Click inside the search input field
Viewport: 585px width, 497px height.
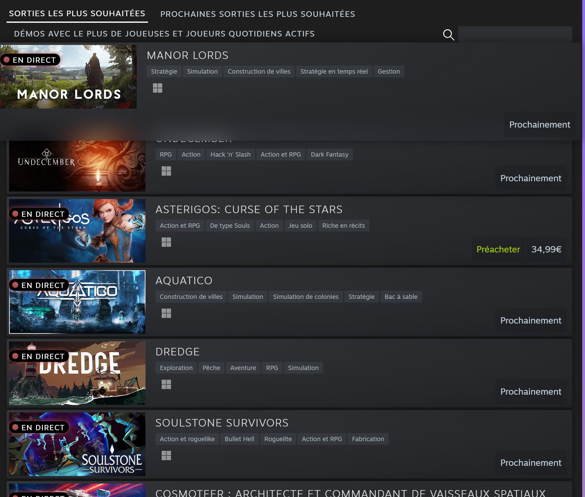(515, 34)
